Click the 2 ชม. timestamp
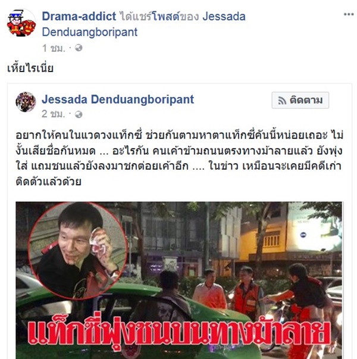 coord(54,114)
